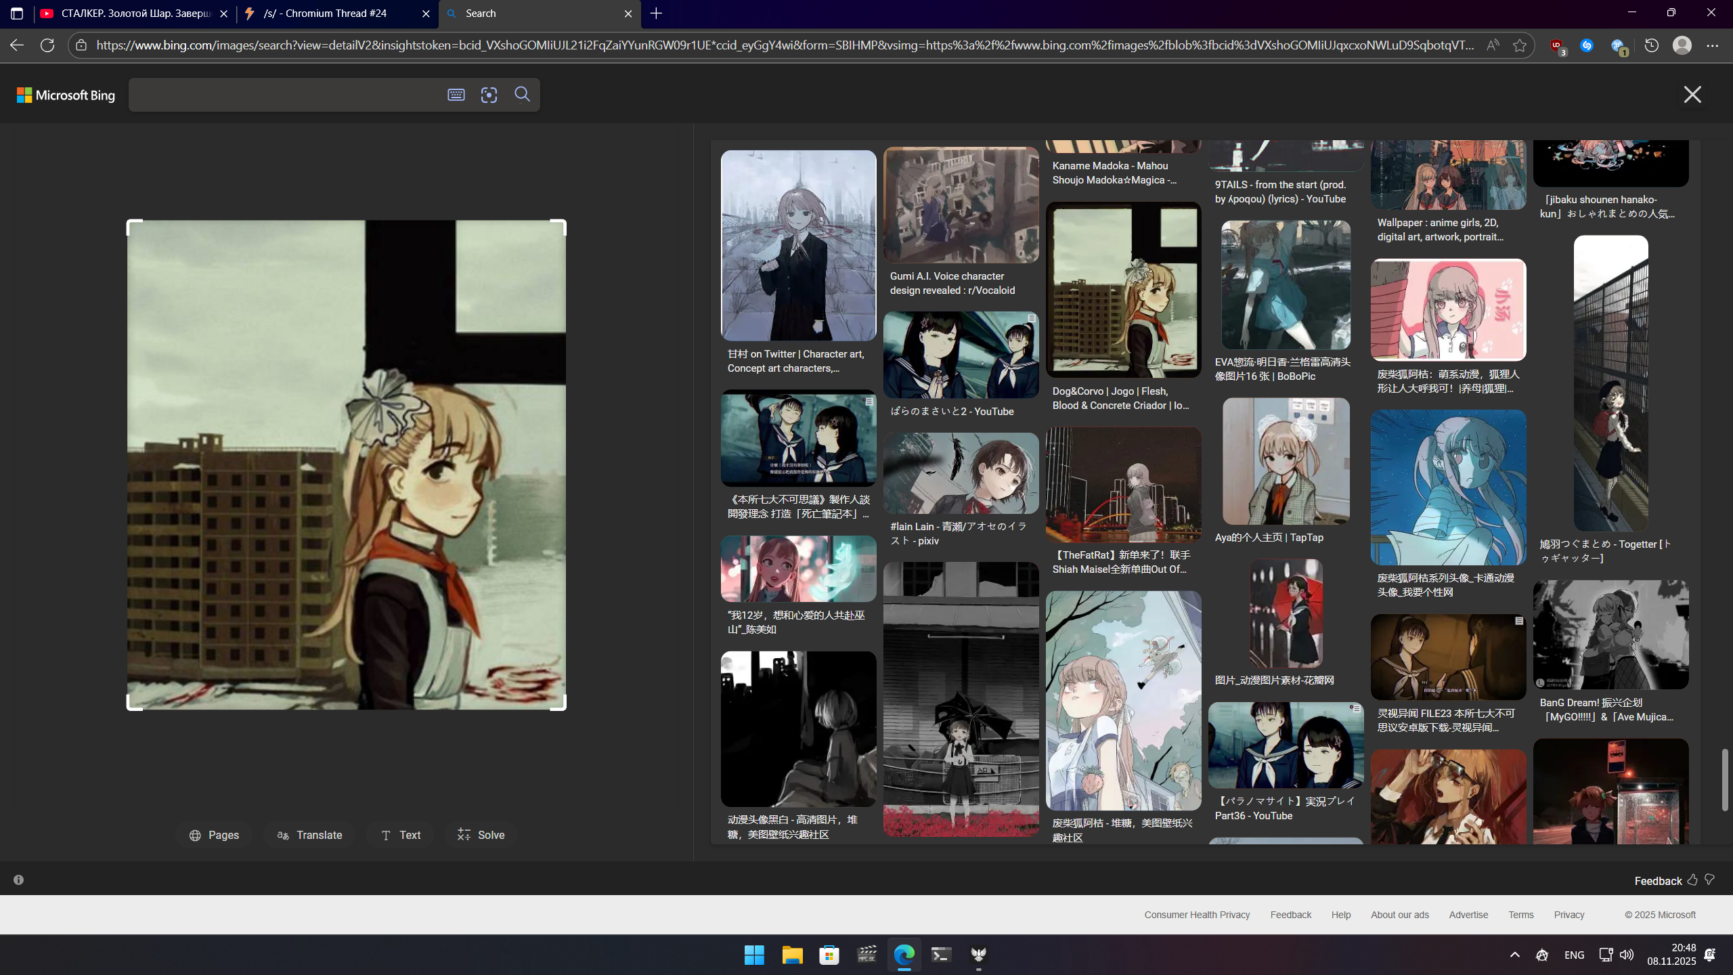This screenshot has width=1733, height=975.
Task: Click the Translate button under image
Action: (x=309, y=835)
